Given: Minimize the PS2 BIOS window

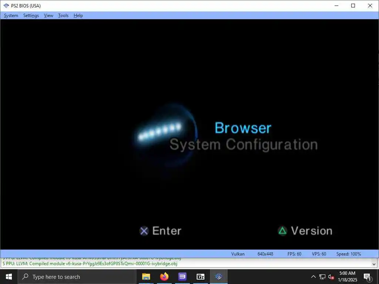Looking at the screenshot, I should (x=336, y=6).
